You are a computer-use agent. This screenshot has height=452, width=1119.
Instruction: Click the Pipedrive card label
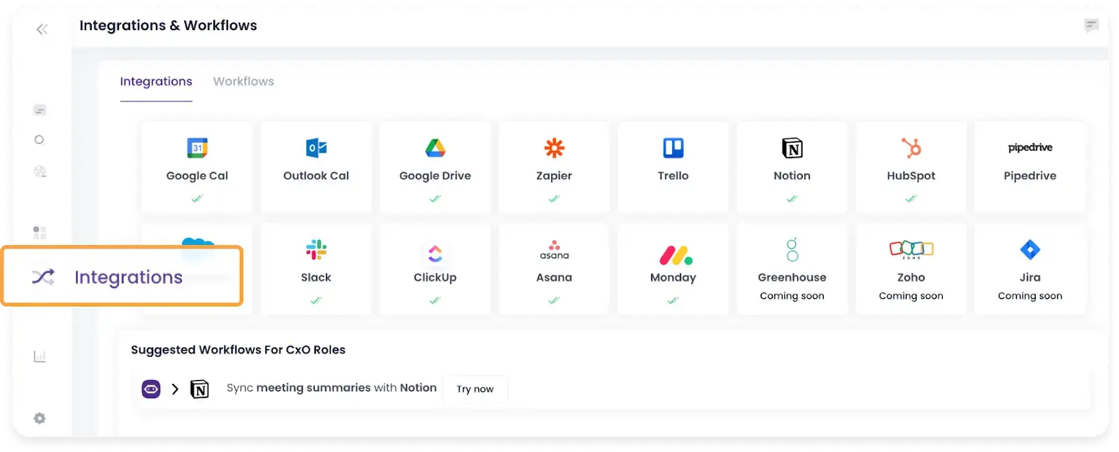(1029, 176)
